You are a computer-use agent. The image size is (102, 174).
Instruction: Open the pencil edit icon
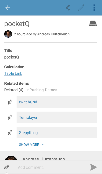point(81,8)
